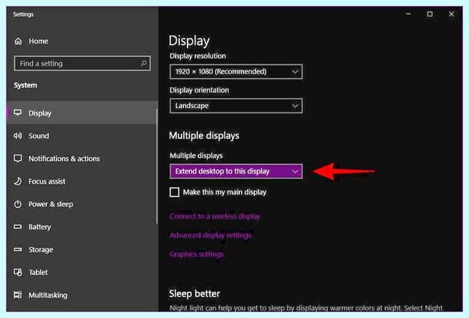Click the Display orientation label
The height and width of the screenshot is (318, 469).
pyautogui.click(x=199, y=90)
